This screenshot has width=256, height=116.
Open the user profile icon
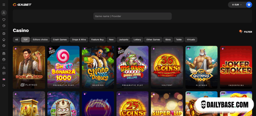(x=4, y=13)
